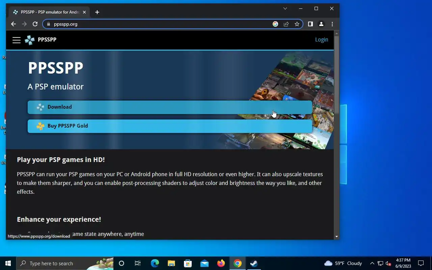Open Steam from the taskbar
This screenshot has width=432, height=270.
pyautogui.click(x=254, y=263)
